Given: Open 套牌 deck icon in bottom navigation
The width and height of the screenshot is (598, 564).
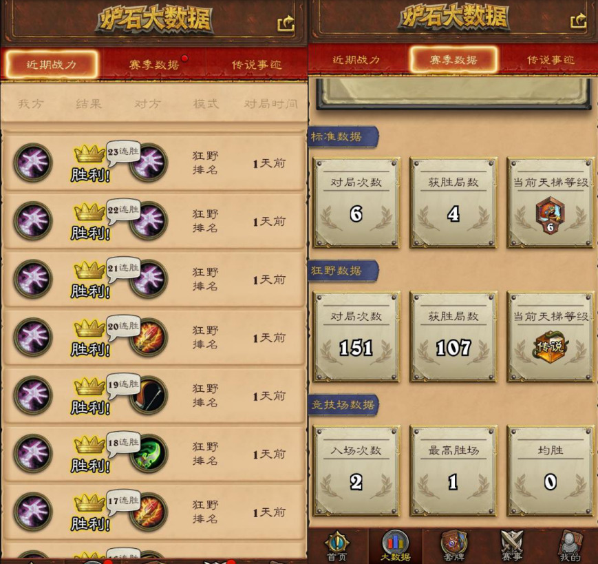Looking at the screenshot, I should (x=454, y=546).
